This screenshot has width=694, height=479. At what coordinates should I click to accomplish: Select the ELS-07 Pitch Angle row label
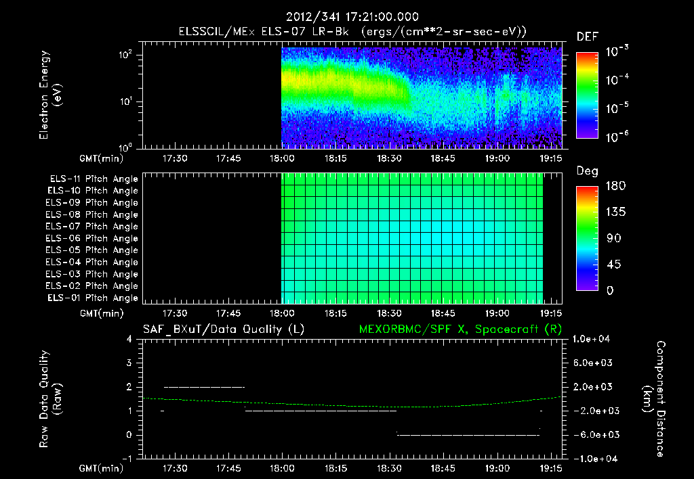coord(91,227)
